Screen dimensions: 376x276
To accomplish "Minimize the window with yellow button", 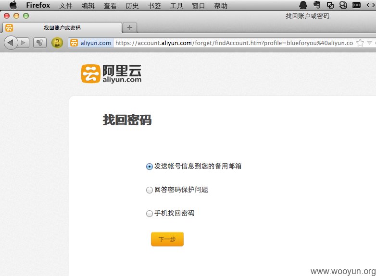I will pos(16,16).
